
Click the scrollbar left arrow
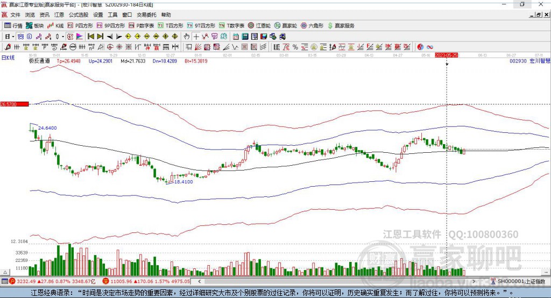pos(200,281)
